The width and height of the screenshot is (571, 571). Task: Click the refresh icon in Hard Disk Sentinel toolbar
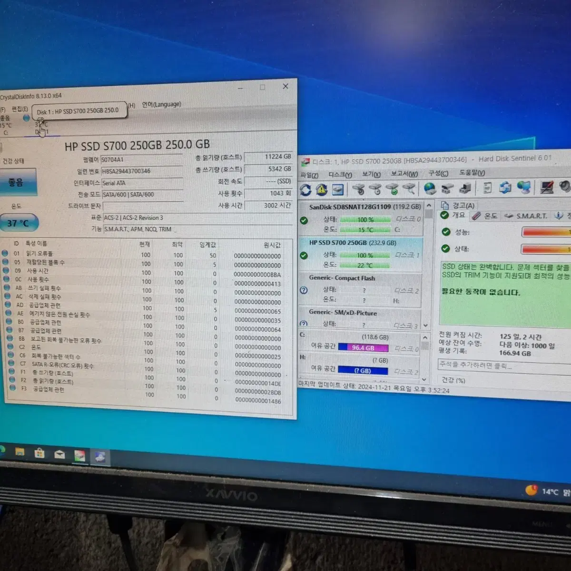click(305, 190)
